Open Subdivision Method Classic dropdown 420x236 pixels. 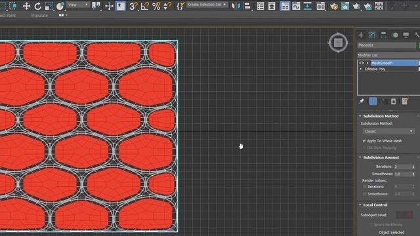[x=388, y=131]
